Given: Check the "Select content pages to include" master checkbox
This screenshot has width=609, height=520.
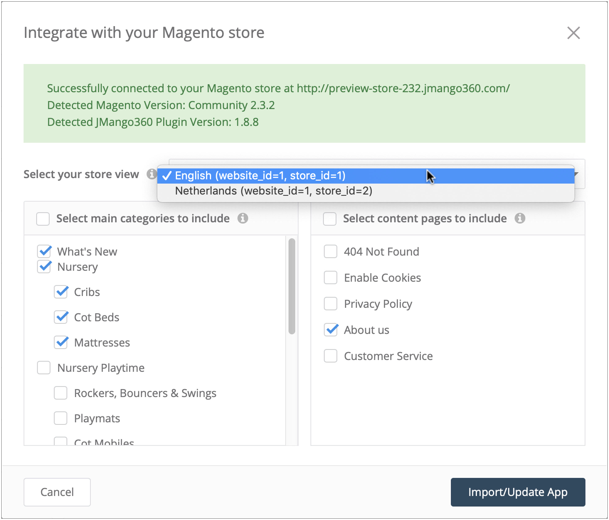Looking at the screenshot, I should [330, 219].
